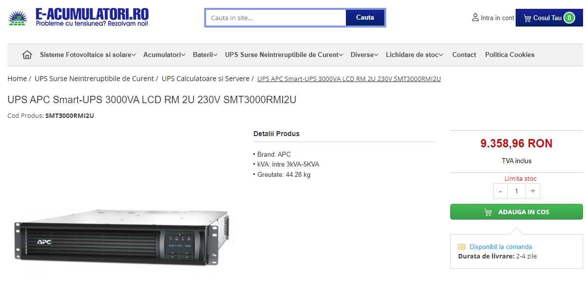Click the Detalii Produs heading
The width and height of the screenshot is (586, 281).
(x=276, y=134)
